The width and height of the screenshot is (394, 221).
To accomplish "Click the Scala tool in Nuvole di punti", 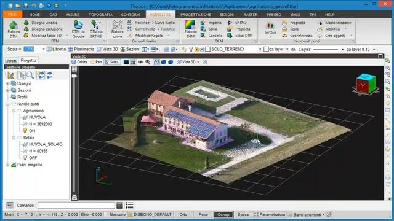I will (290, 29).
